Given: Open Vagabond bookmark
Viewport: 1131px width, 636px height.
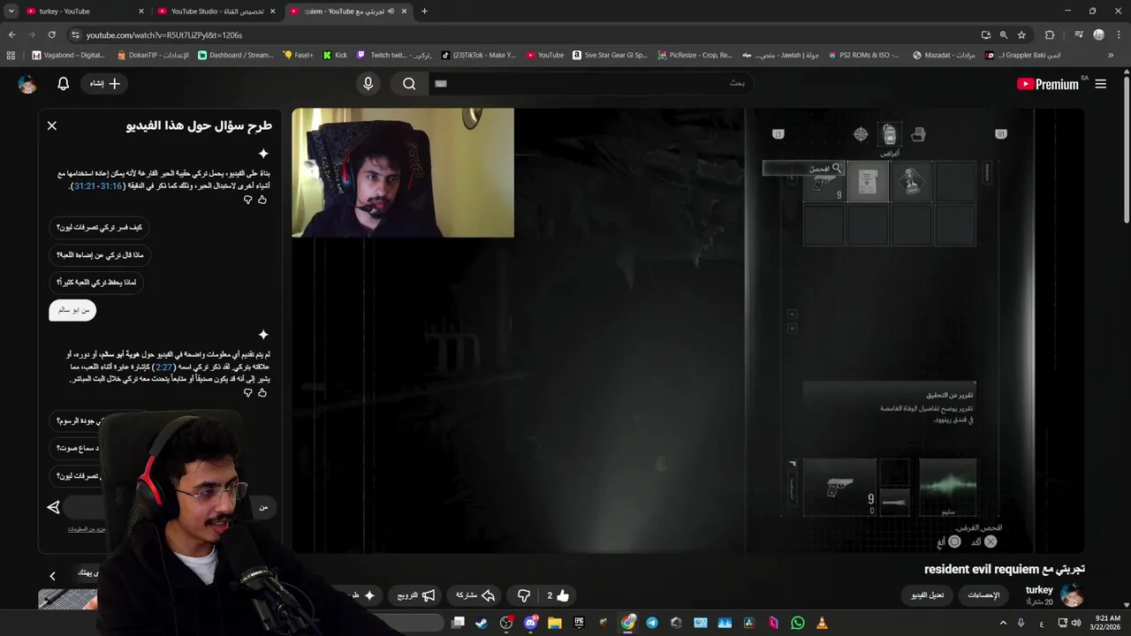Looking at the screenshot, I should click(68, 55).
